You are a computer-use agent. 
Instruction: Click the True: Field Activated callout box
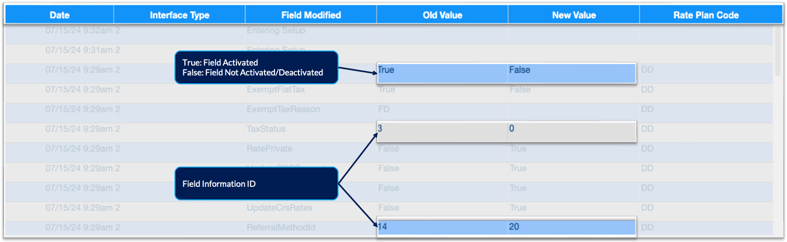click(257, 68)
